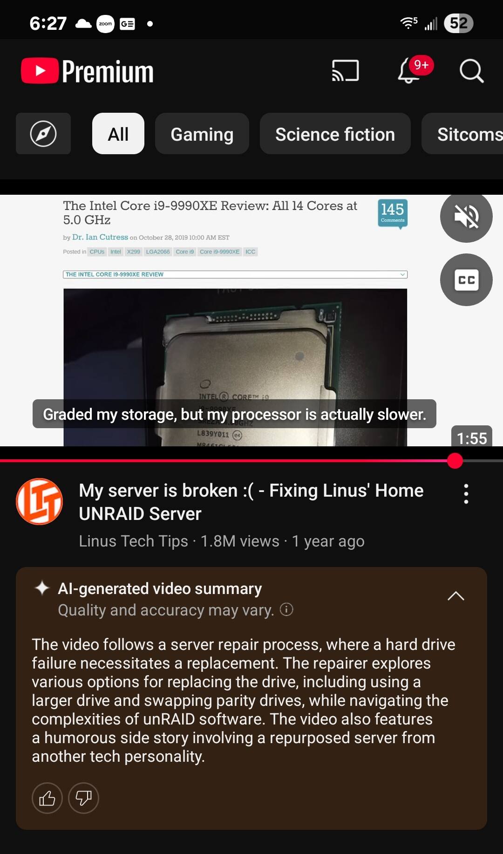The width and height of the screenshot is (503, 854).
Task: Open the Cast to device icon
Action: [x=345, y=71]
